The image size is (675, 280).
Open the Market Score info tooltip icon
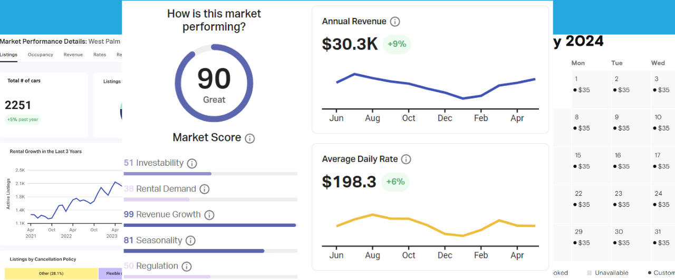[x=250, y=138]
